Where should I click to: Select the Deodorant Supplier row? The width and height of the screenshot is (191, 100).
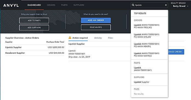(x=35, y=53)
